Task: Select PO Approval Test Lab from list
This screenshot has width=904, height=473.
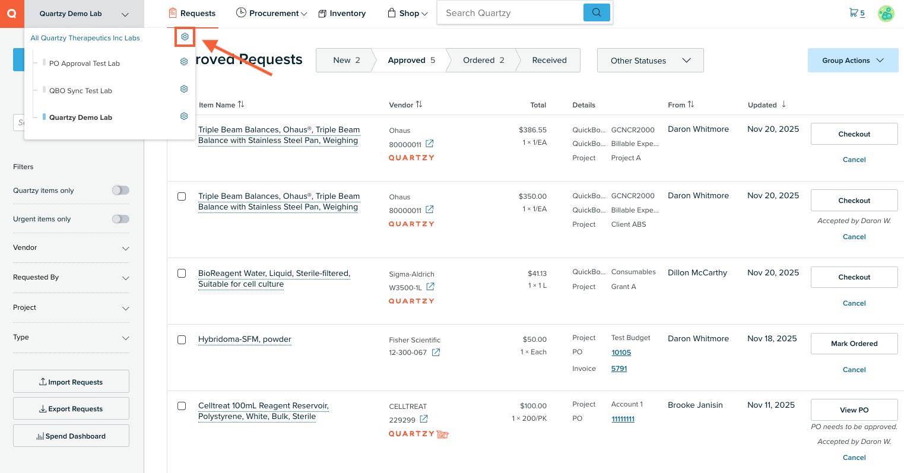Action: 84,64
